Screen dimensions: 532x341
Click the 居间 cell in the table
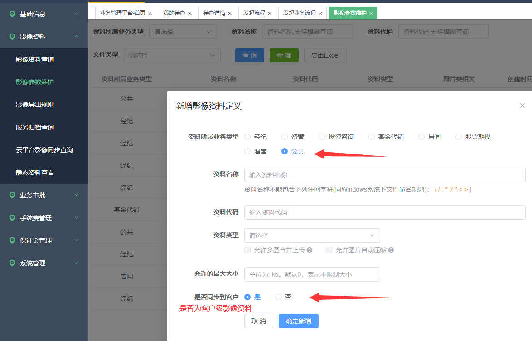126,276
